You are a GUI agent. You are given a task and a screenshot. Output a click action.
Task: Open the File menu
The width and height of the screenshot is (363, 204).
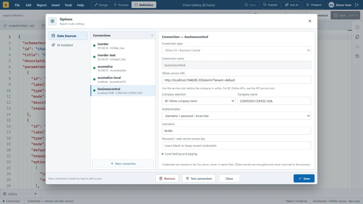(17, 5)
